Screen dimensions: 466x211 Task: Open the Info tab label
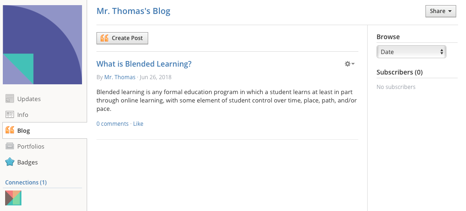click(x=23, y=115)
